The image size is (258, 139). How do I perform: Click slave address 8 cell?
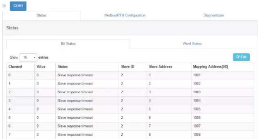pyautogui.click(x=169, y=135)
